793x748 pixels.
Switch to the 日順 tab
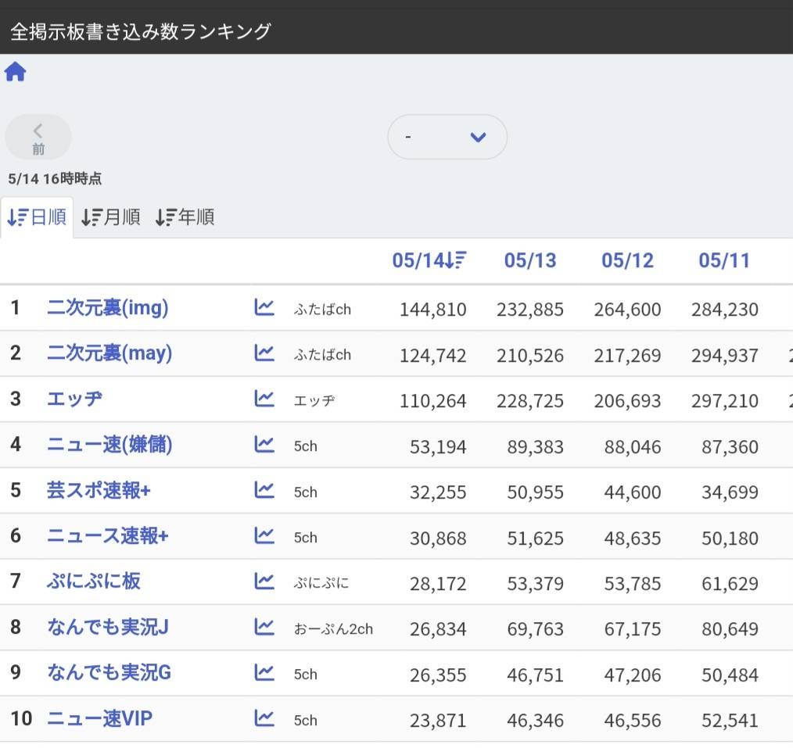(38, 217)
